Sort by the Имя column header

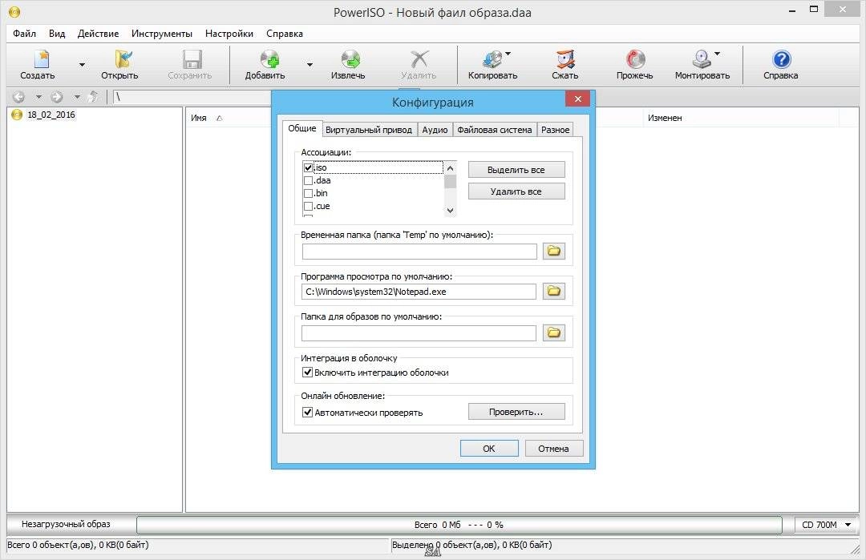click(x=199, y=118)
